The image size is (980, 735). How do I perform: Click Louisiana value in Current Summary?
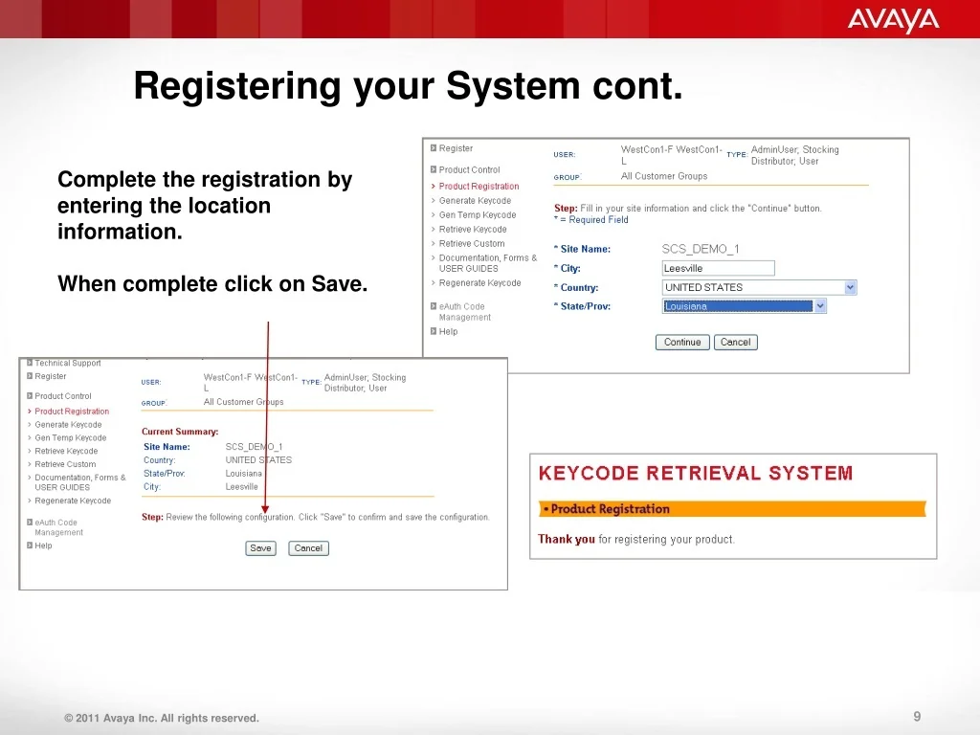pyautogui.click(x=244, y=473)
